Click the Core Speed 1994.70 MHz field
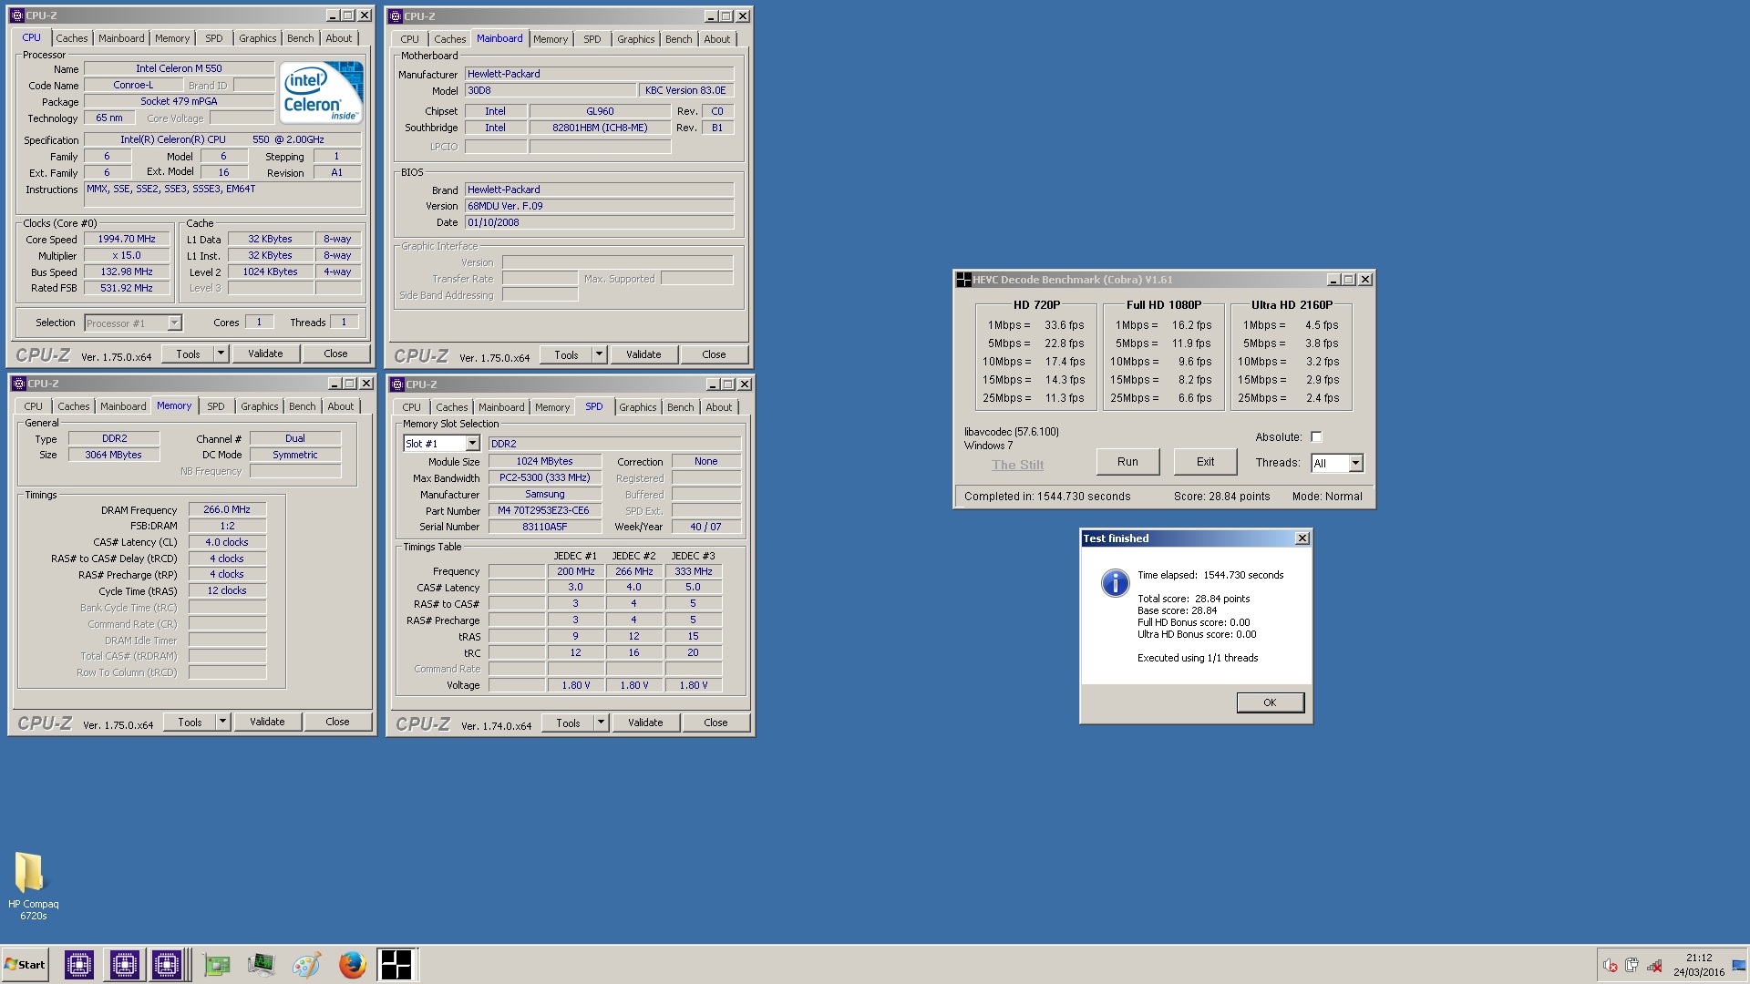 click(127, 240)
